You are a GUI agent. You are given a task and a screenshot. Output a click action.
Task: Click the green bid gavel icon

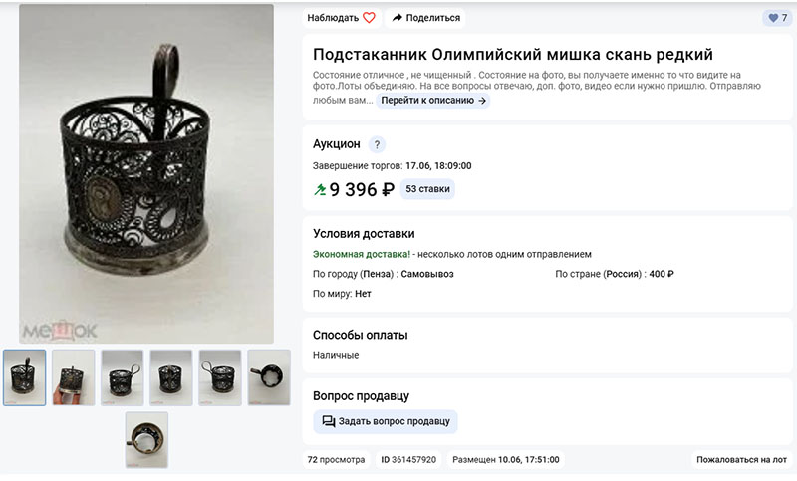[320, 190]
